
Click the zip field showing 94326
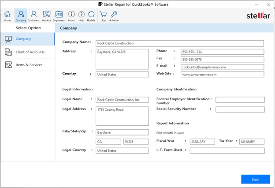[136, 141]
